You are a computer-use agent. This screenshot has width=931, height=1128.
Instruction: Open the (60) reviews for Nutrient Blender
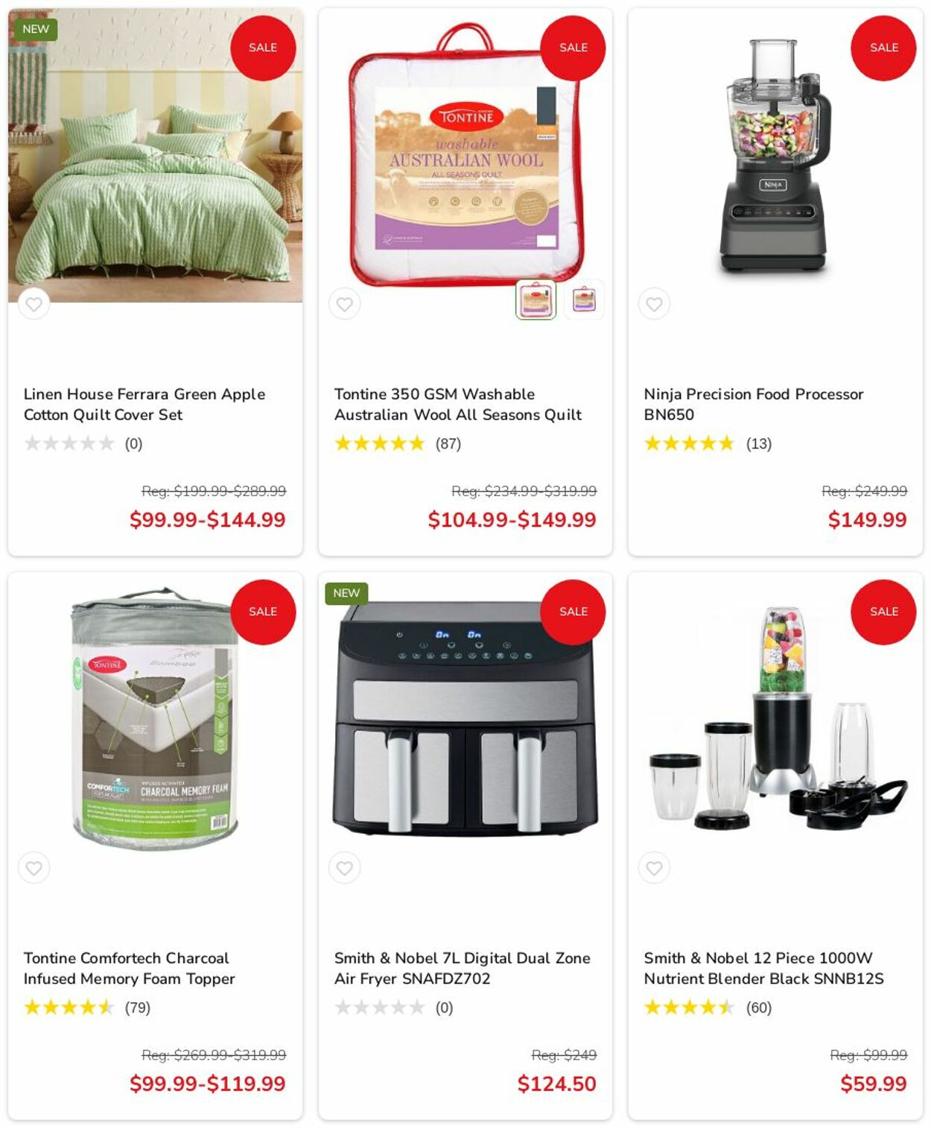(759, 1007)
